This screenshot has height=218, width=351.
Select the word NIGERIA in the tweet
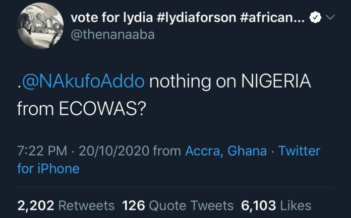276,81
